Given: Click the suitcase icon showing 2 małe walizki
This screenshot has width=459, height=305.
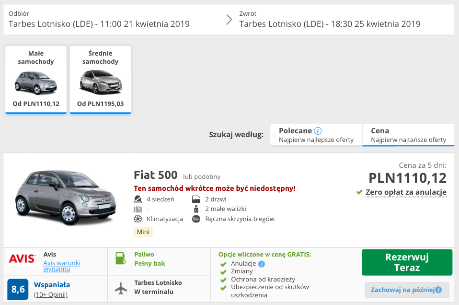Looking at the screenshot, I should 196,209.
